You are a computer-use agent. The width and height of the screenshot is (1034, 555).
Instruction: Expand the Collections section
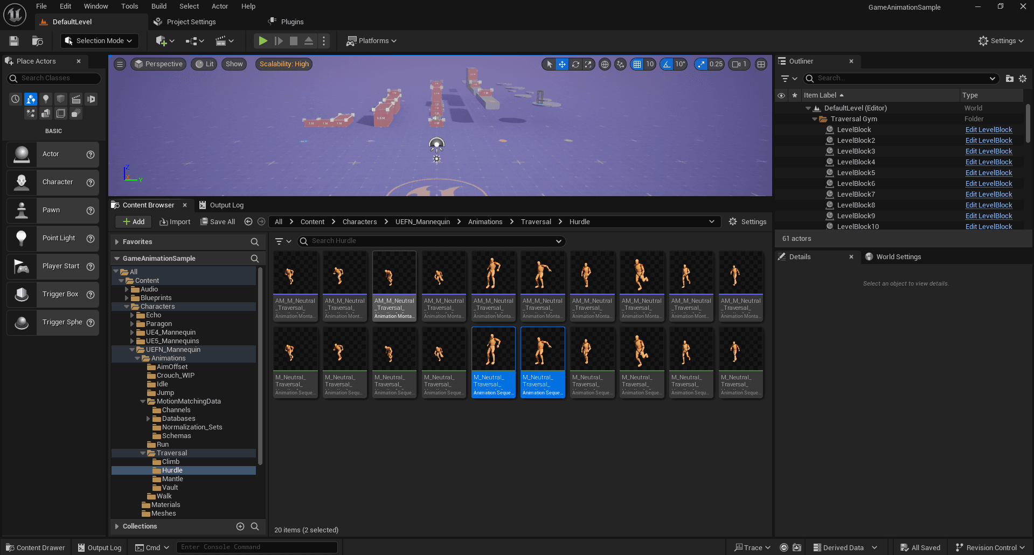(117, 526)
